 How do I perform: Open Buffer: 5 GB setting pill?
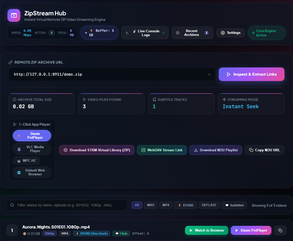click(99, 33)
